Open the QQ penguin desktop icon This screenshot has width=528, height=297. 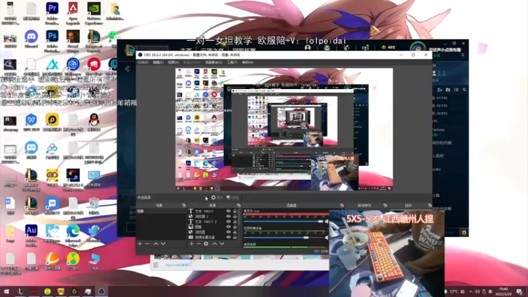(94, 122)
